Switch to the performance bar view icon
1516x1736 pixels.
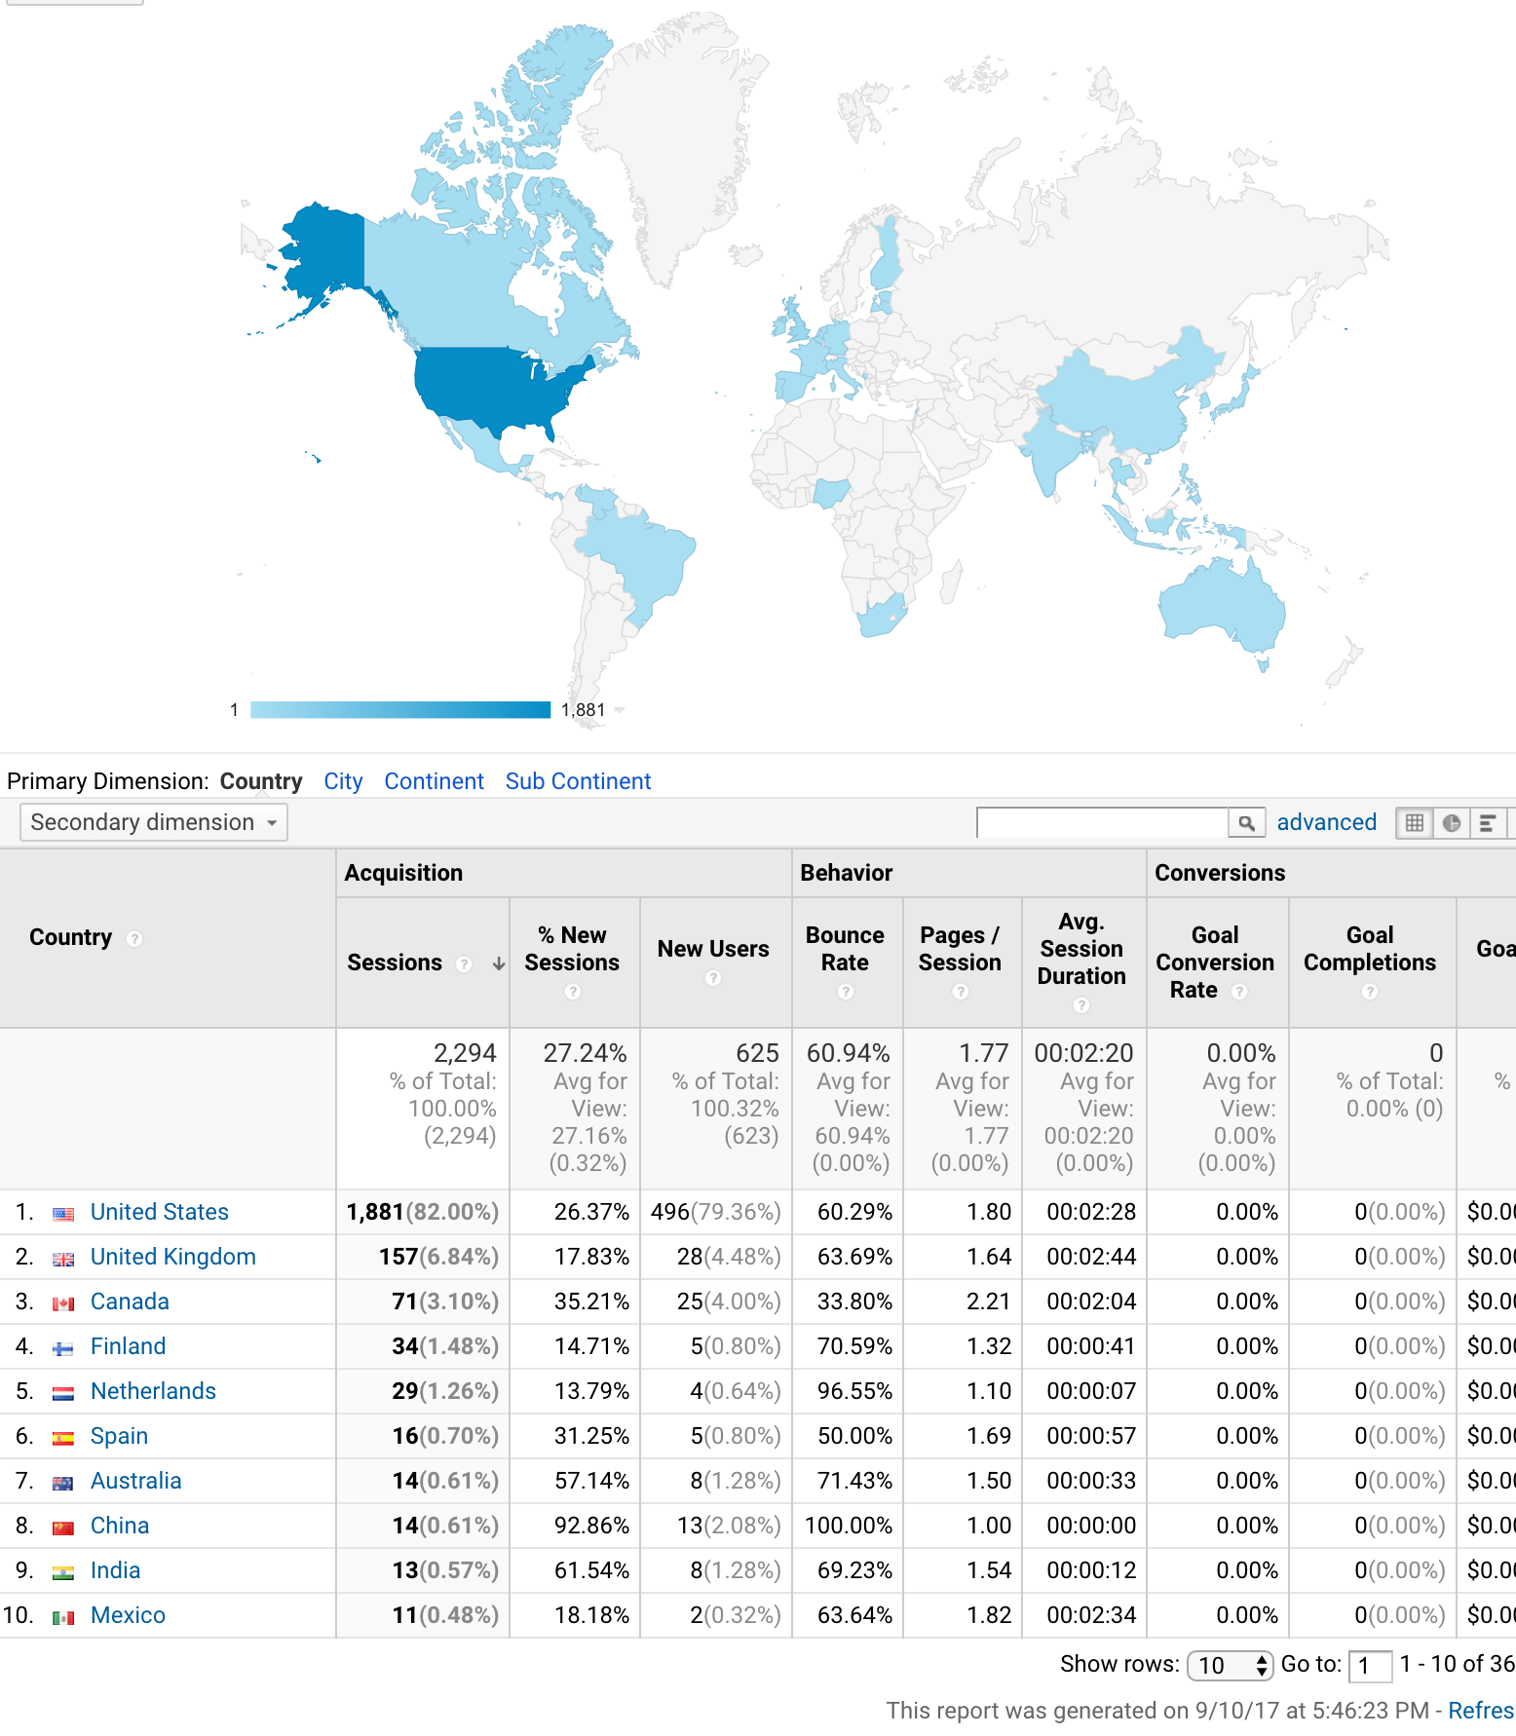coord(1488,823)
